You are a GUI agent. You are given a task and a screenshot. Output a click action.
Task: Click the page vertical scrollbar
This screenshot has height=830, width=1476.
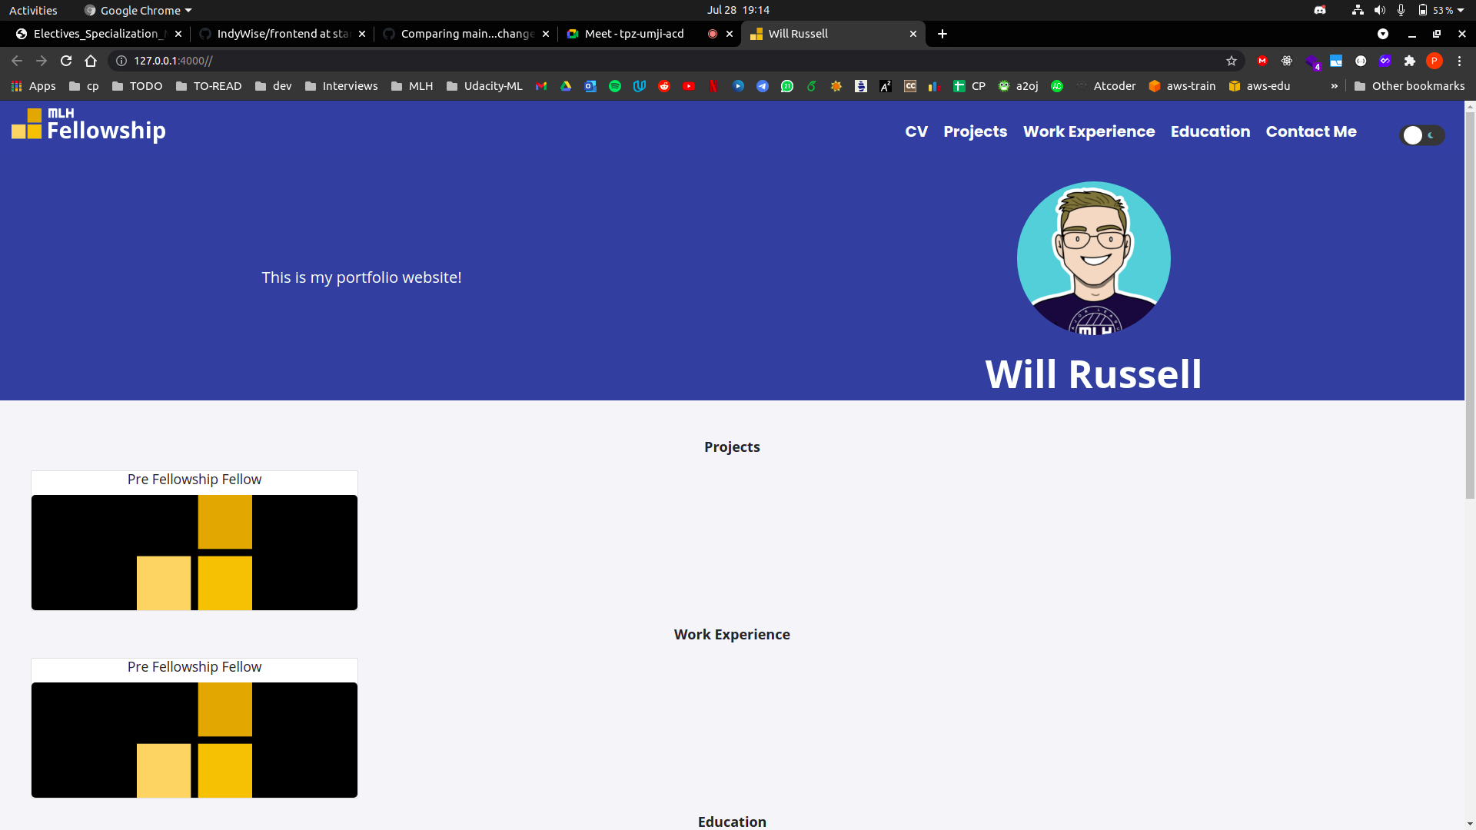pyautogui.click(x=1470, y=307)
